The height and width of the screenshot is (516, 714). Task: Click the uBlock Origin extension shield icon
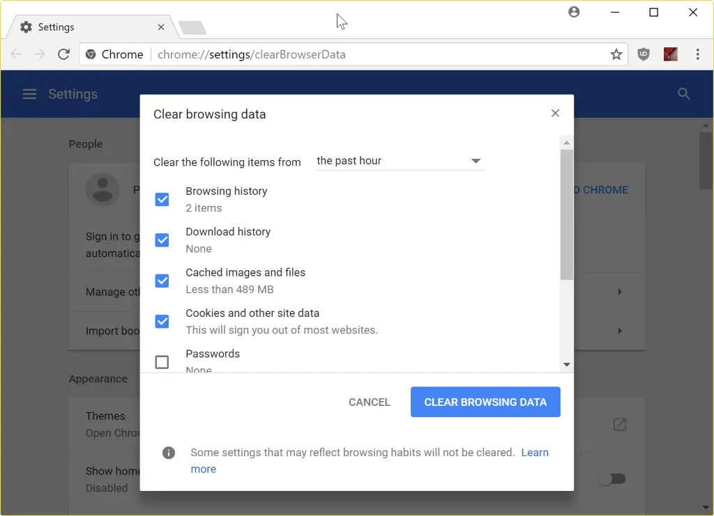pyautogui.click(x=643, y=54)
